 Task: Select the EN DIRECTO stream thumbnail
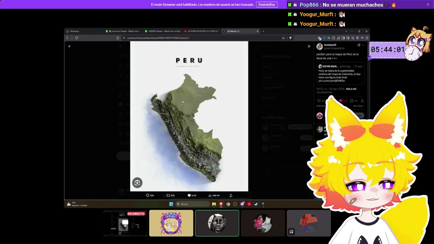coord(125,223)
